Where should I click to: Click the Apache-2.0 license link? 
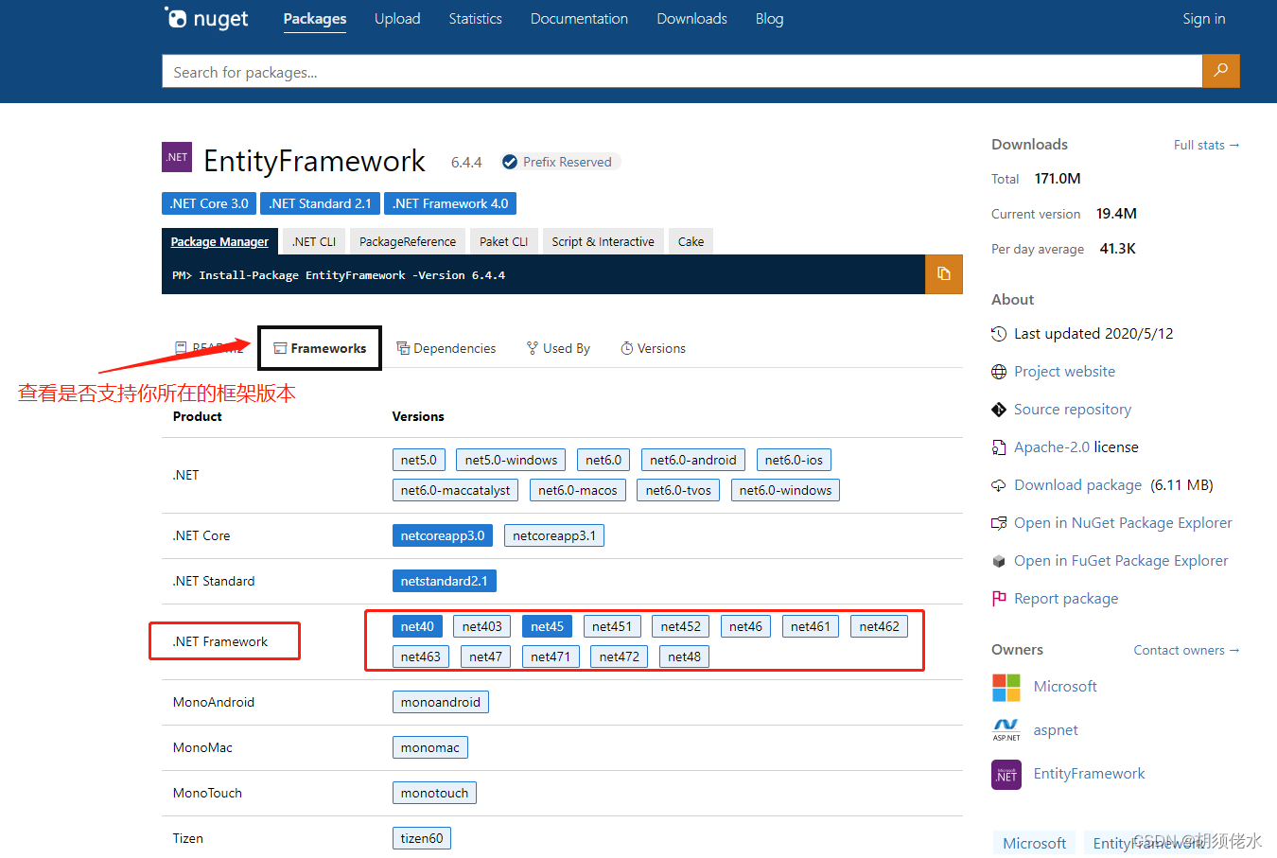pyautogui.click(x=1053, y=447)
